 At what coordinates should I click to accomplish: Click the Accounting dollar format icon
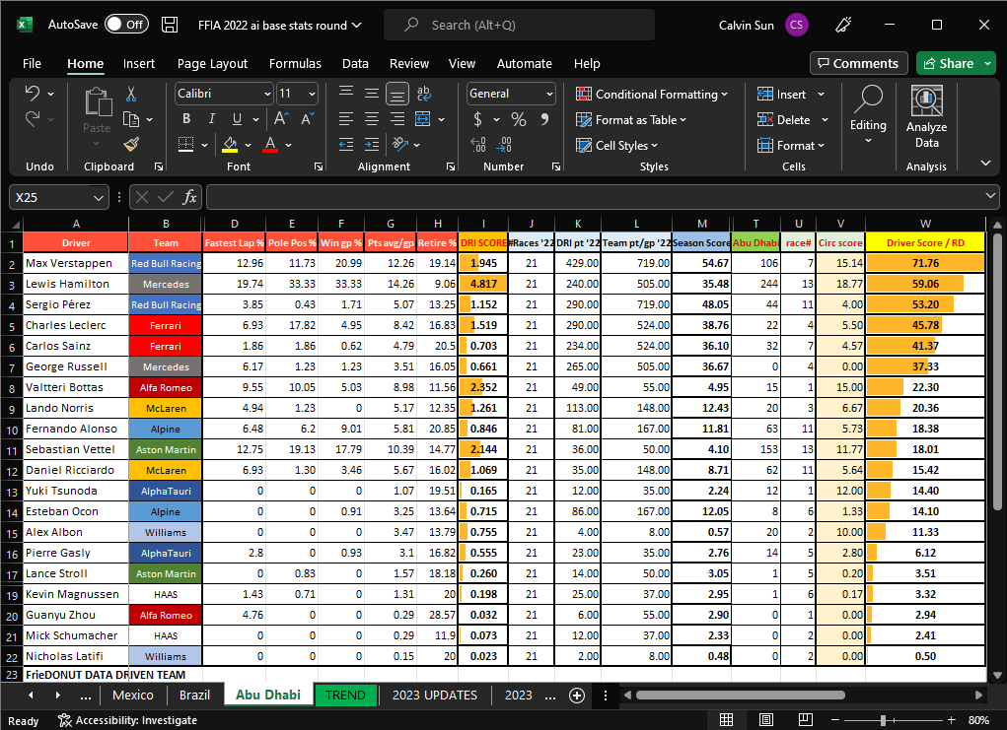(x=477, y=119)
